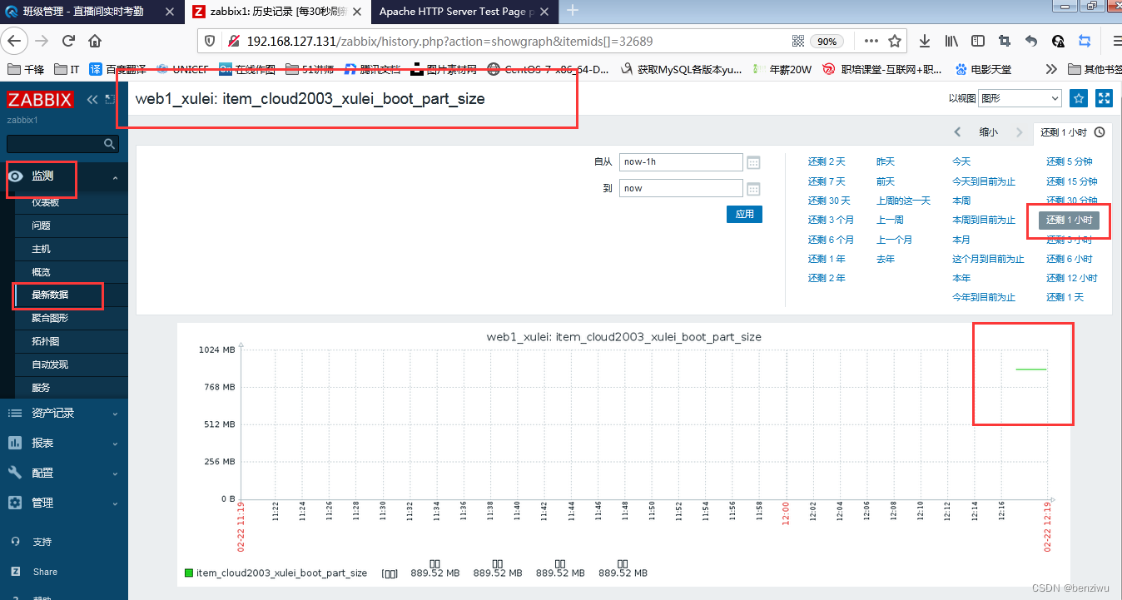
Task: Select the 昨天 time range link
Action: click(x=886, y=161)
